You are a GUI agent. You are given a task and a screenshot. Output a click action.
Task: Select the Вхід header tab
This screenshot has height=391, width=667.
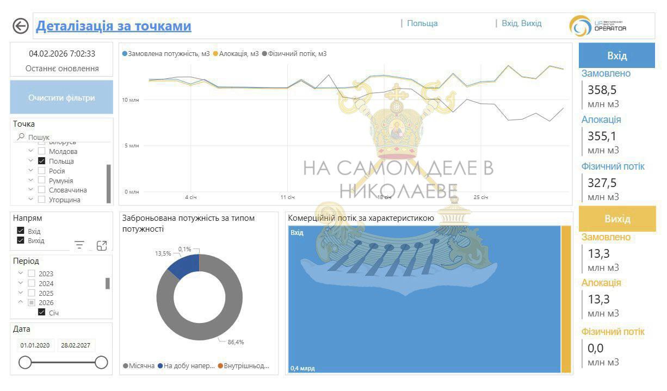click(616, 55)
